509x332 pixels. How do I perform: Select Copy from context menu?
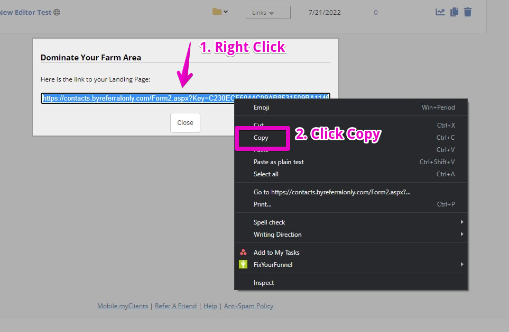pos(261,138)
